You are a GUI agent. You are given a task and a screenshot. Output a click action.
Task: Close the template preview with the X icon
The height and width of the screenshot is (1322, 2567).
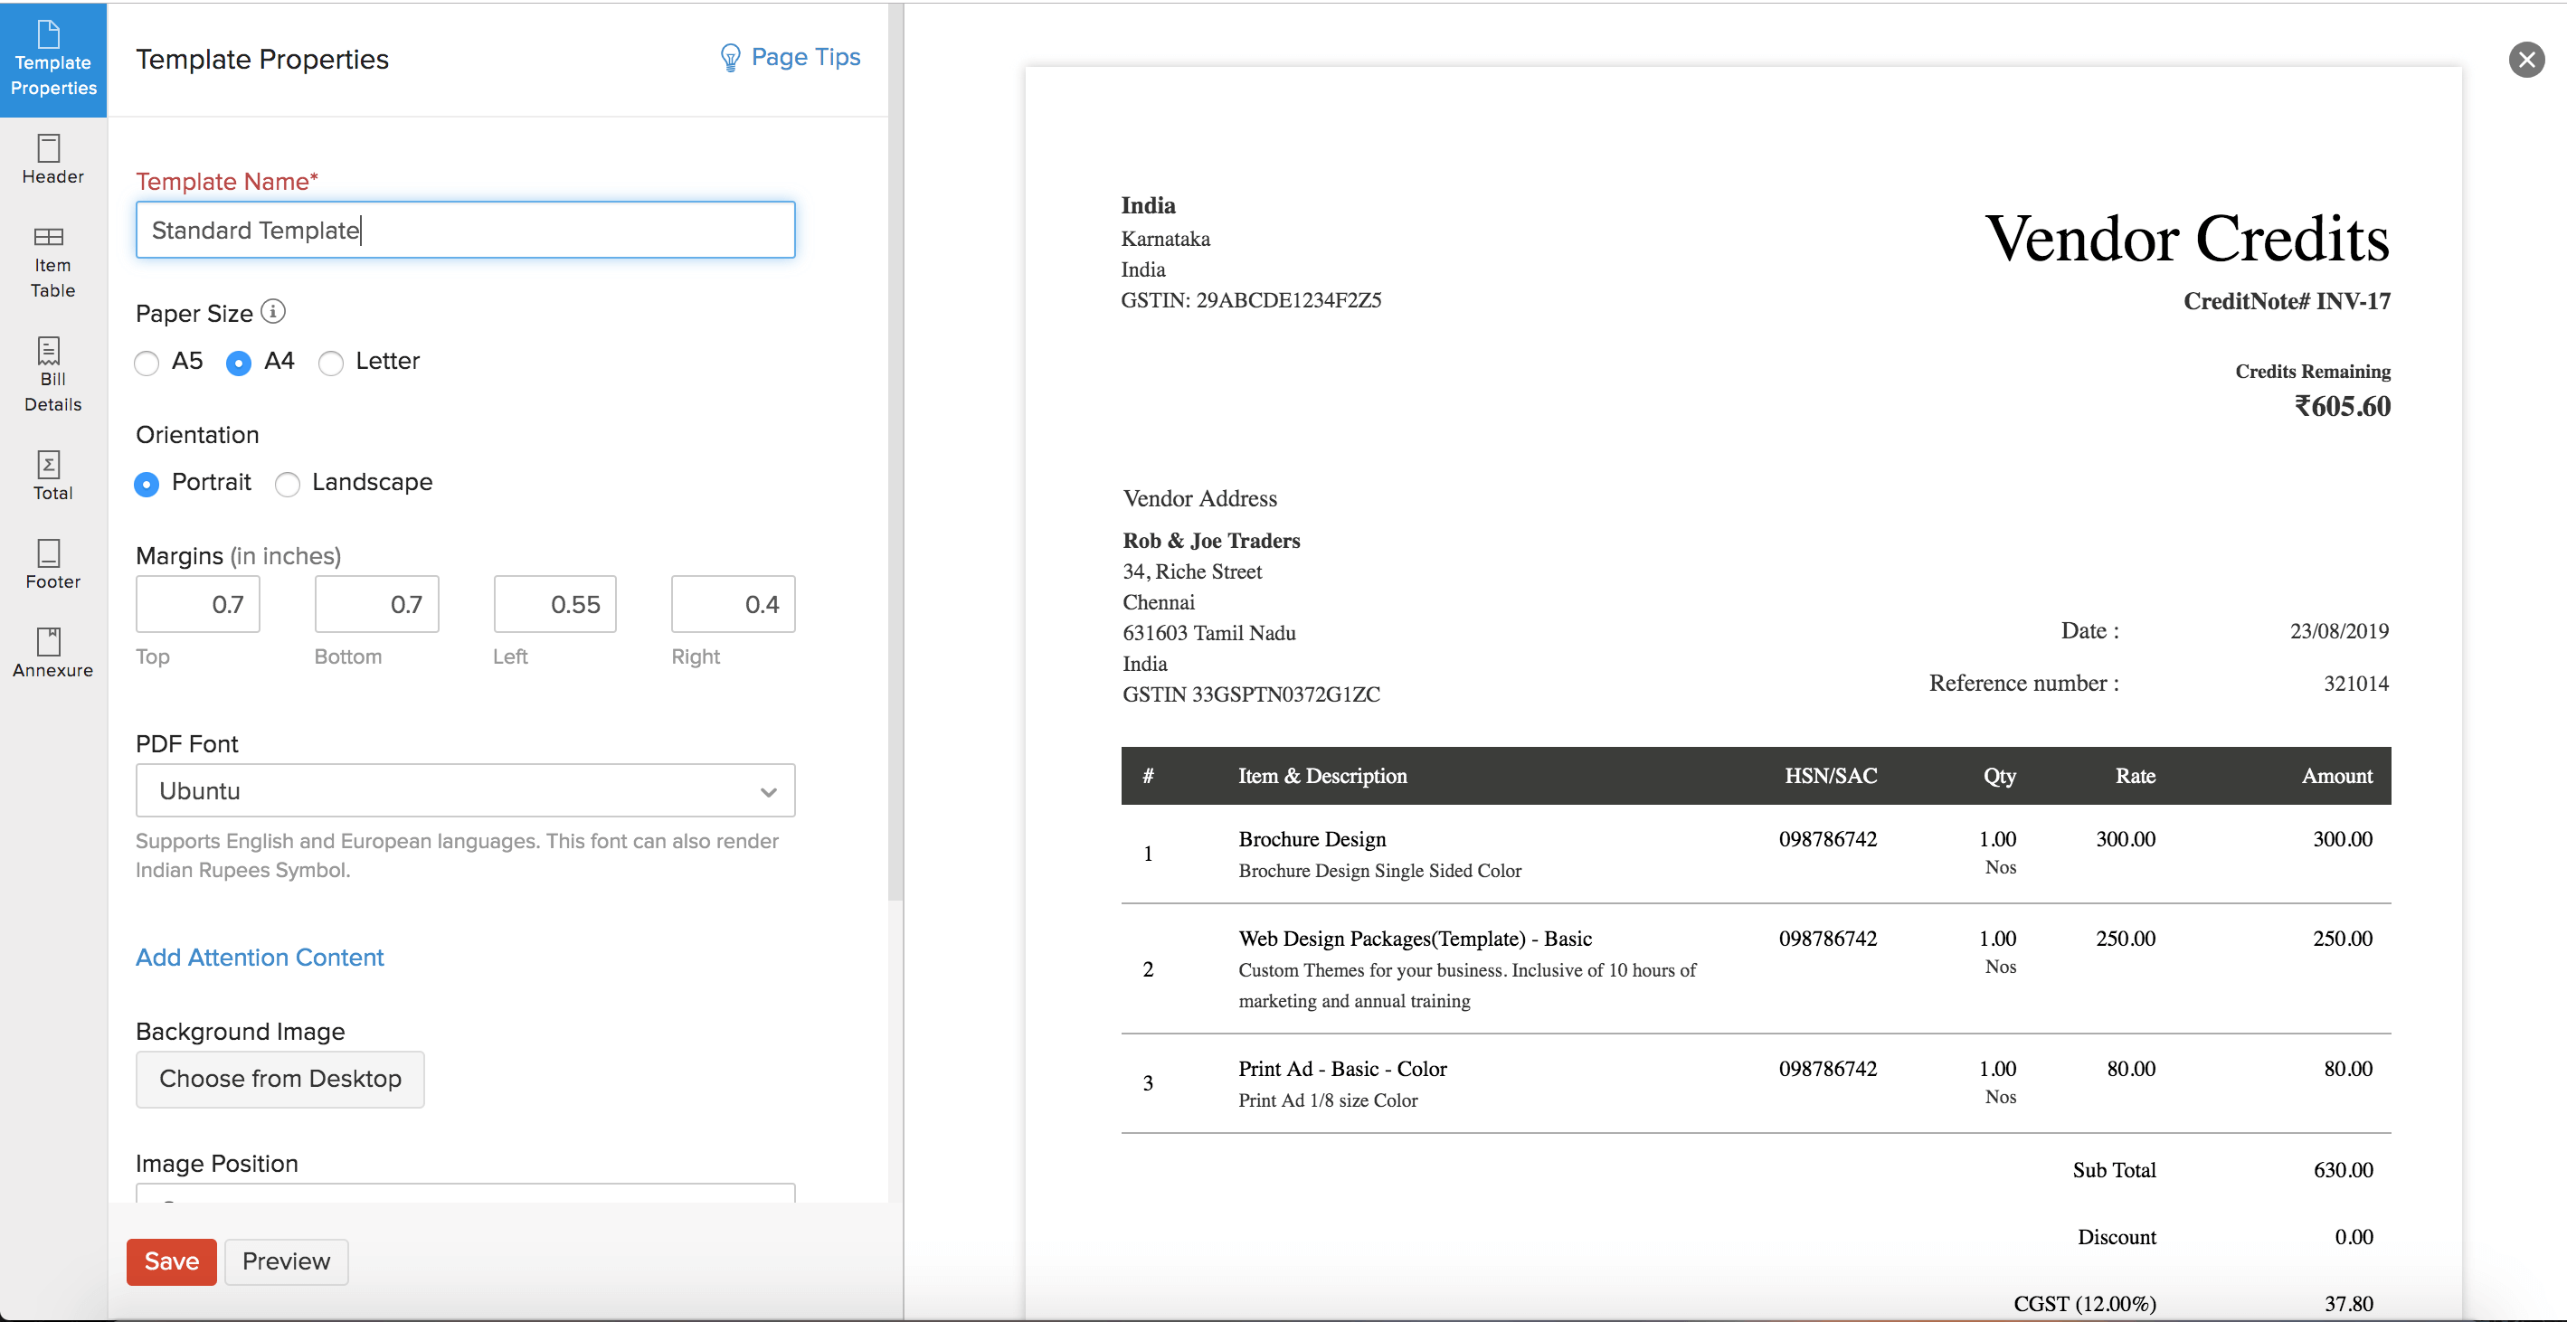pos(2526,59)
